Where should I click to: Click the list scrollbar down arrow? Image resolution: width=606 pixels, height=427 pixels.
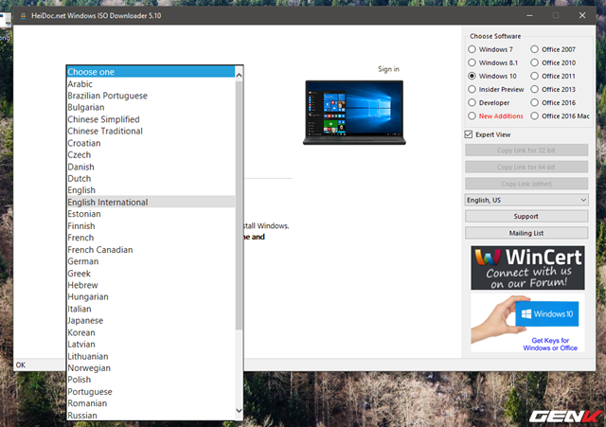point(239,410)
